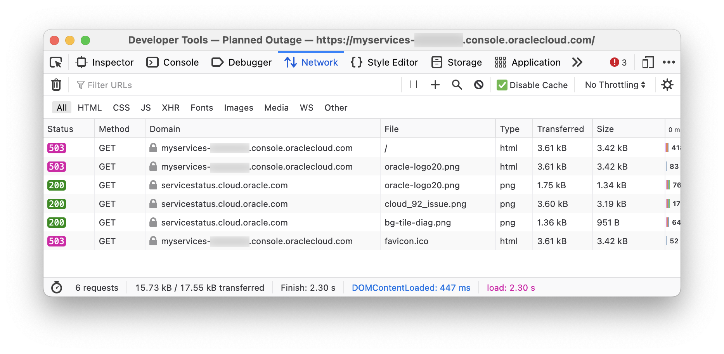The height and width of the screenshot is (354, 724).
Task: Filter requests by JS
Action: click(x=146, y=108)
